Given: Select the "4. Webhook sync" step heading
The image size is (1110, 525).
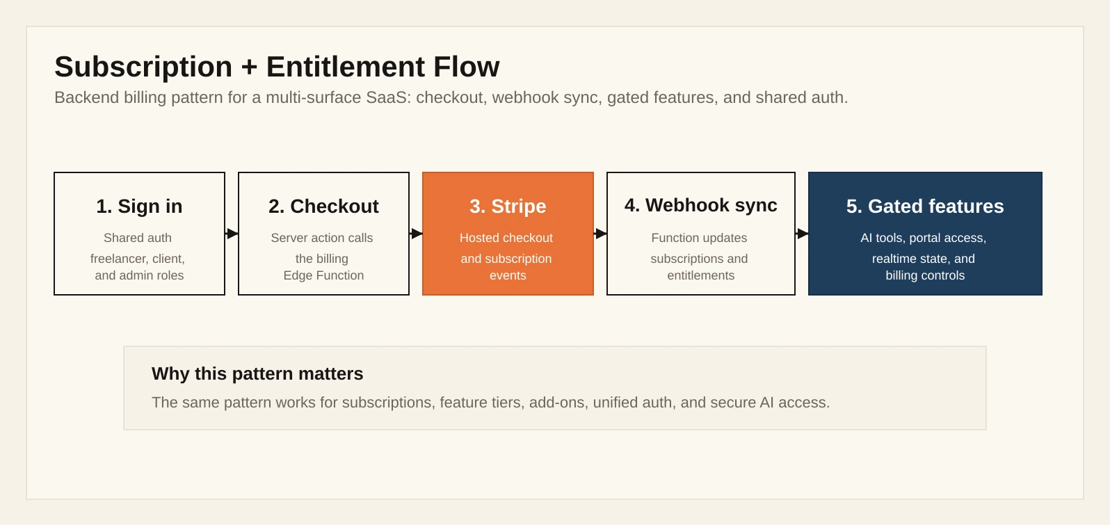Looking at the screenshot, I should pos(700,205).
